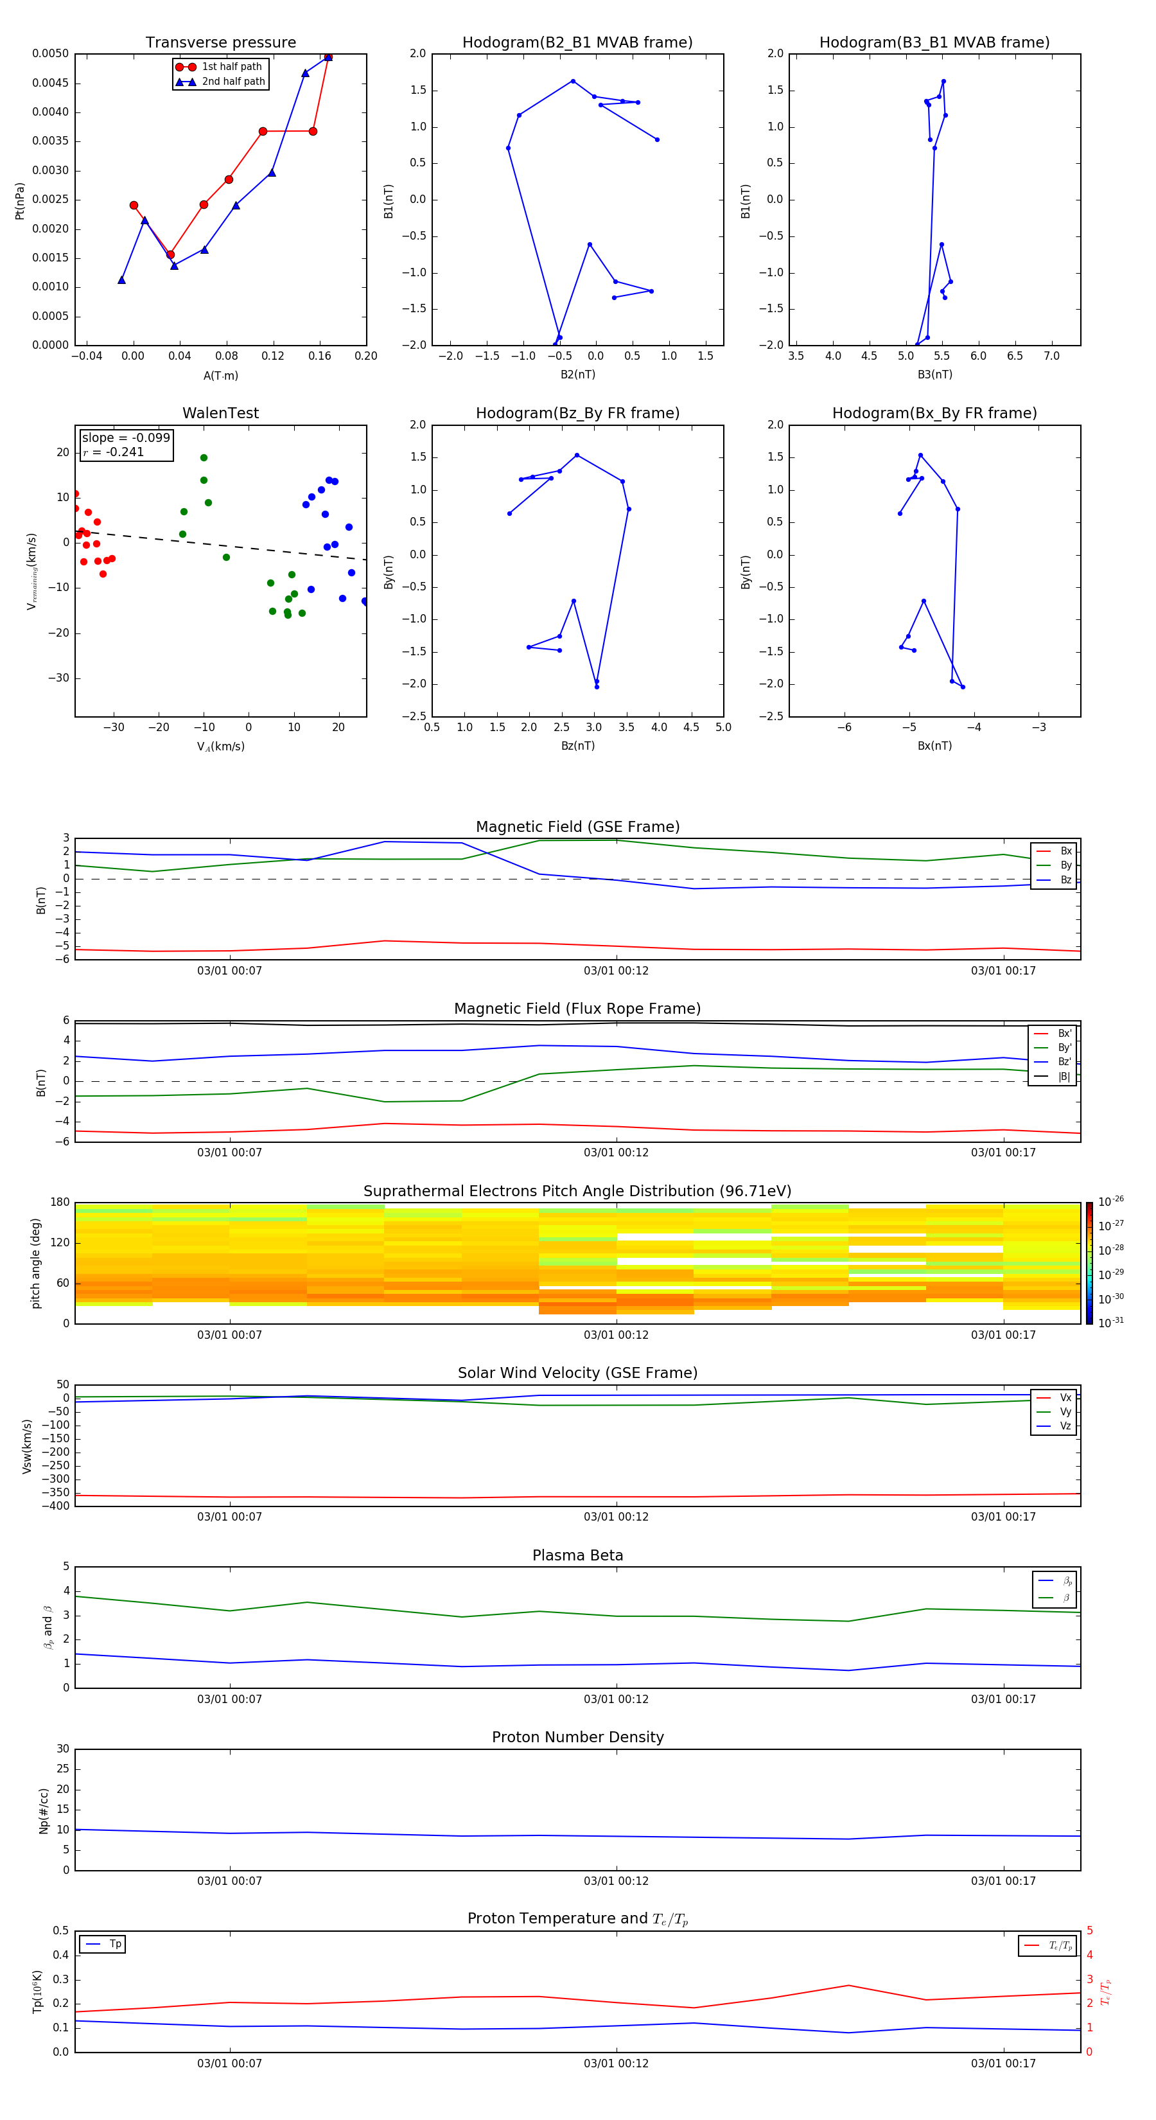Click the 'Magnetic Field (Flux Rope Frame)' title

click(x=577, y=1009)
